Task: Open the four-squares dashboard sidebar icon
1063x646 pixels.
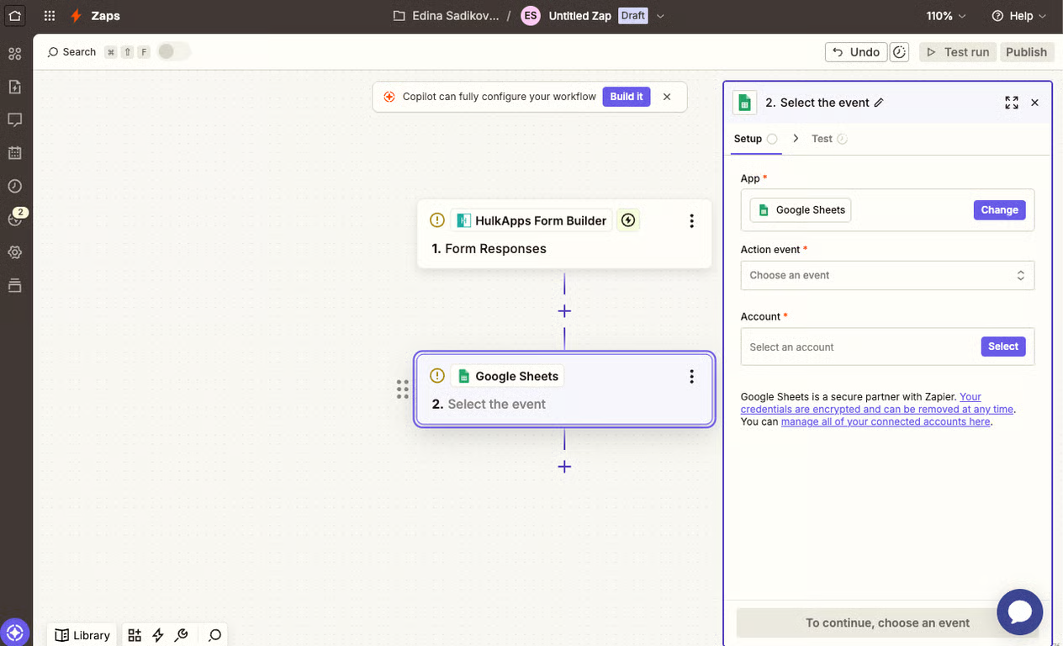Action: pos(14,54)
